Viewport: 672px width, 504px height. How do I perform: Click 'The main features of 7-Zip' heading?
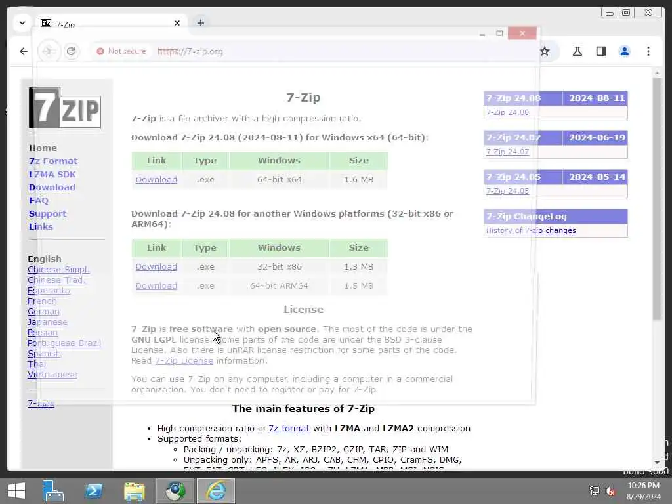(x=303, y=409)
